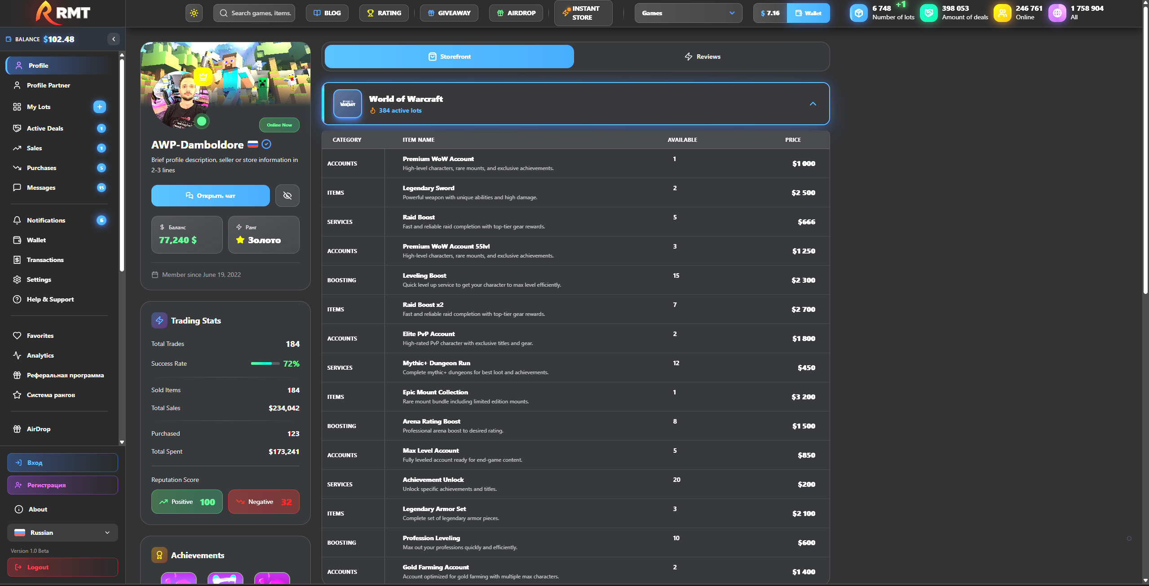Click the Регистрация button

[62, 485]
